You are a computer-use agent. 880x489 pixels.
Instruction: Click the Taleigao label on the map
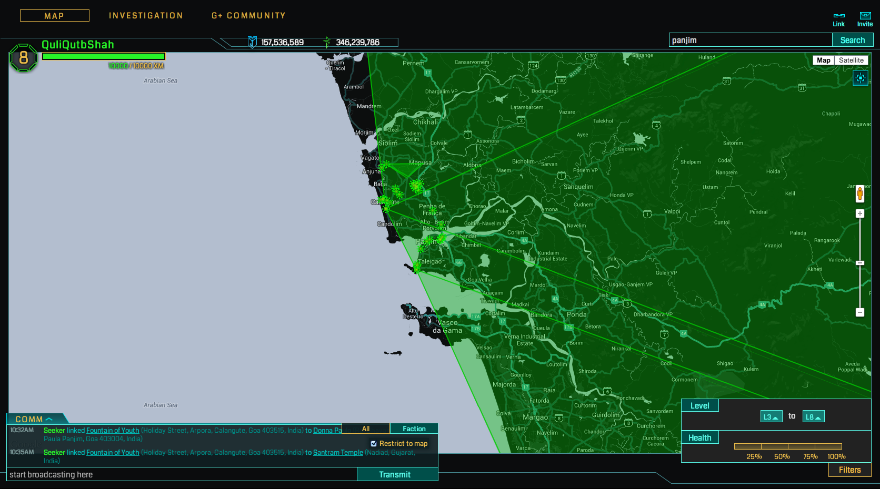(430, 262)
